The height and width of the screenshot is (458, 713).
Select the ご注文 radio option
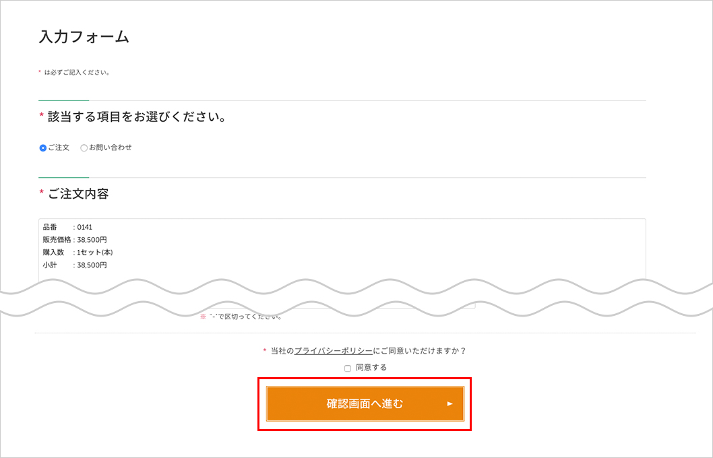[x=54, y=147]
